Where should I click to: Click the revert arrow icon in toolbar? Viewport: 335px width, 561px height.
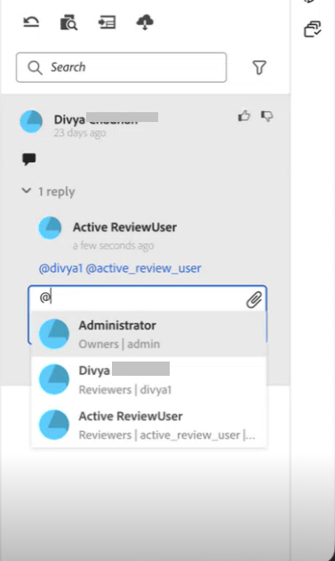pyautogui.click(x=31, y=22)
